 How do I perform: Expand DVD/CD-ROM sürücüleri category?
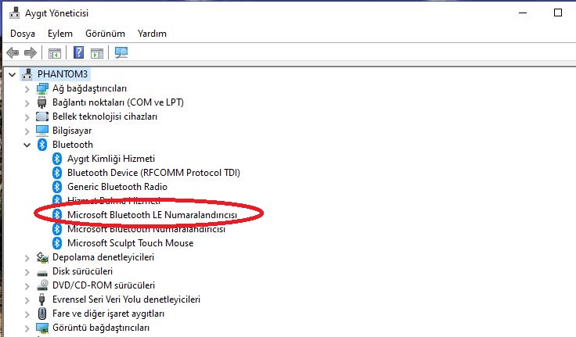click(x=27, y=285)
